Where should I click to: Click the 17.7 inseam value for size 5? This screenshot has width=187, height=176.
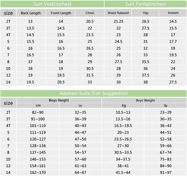click(x=173, y=42)
